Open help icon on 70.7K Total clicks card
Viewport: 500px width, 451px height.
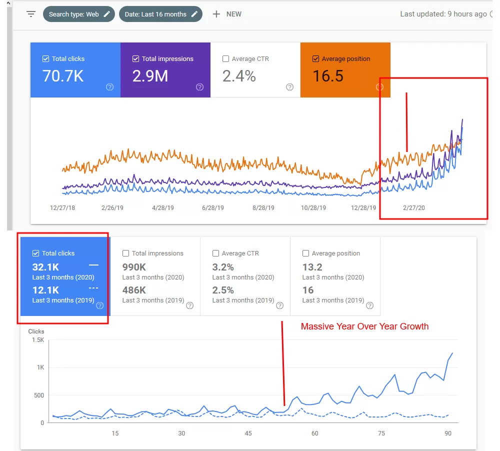[110, 87]
